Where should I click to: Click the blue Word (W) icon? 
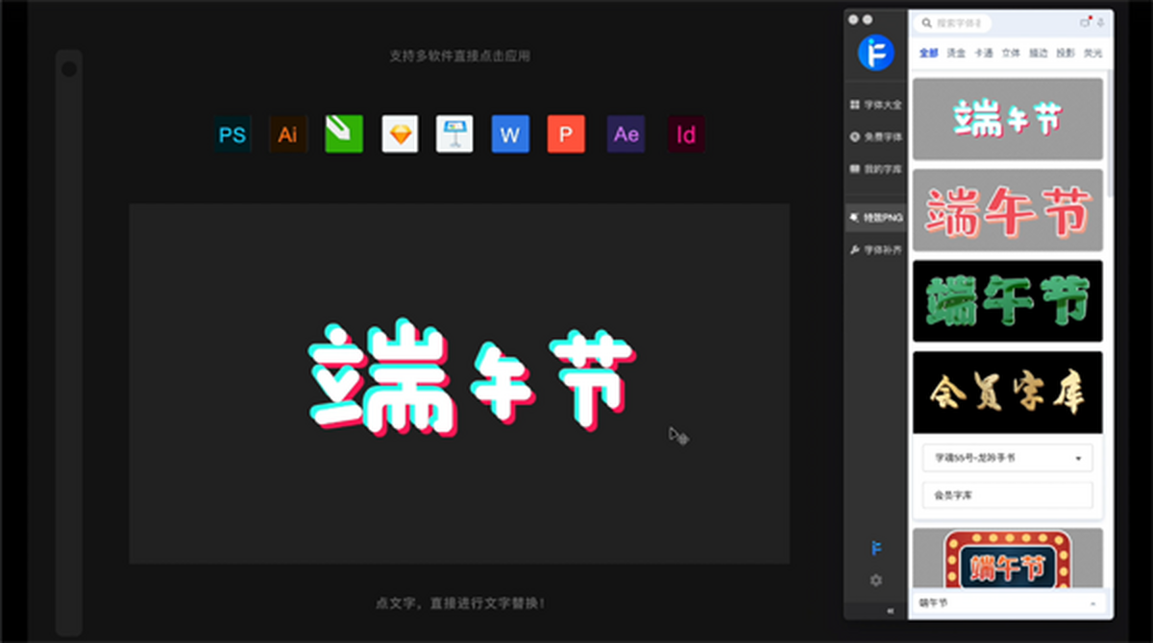pyautogui.click(x=510, y=134)
